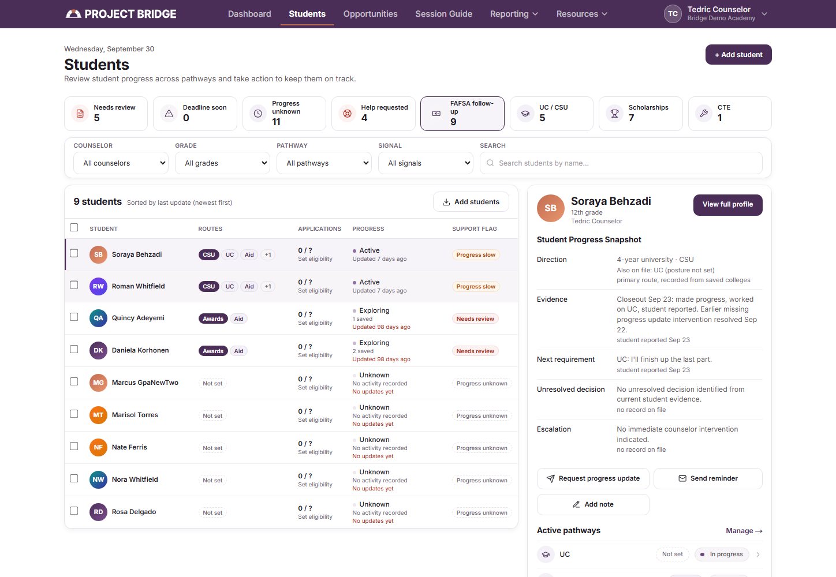Click the TC user avatar in header
The height and width of the screenshot is (577, 836).
(673, 14)
